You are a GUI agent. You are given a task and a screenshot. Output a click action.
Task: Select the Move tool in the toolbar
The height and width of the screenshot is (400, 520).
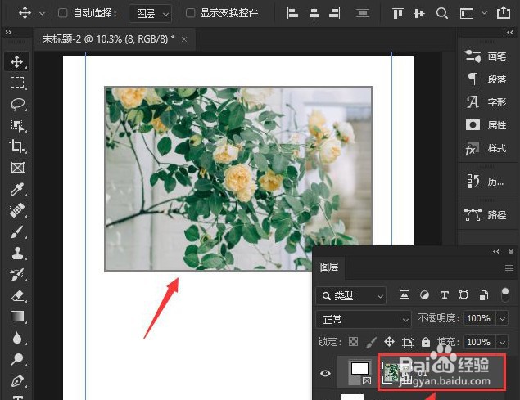click(x=17, y=61)
